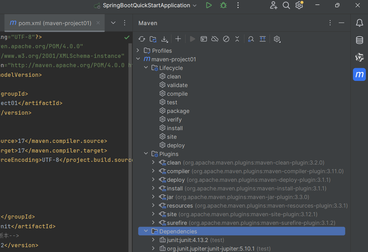Click analyze dependencies toolbar icon
This screenshot has height=252, width=368.
pyautogui.click(x=251, y=39)
